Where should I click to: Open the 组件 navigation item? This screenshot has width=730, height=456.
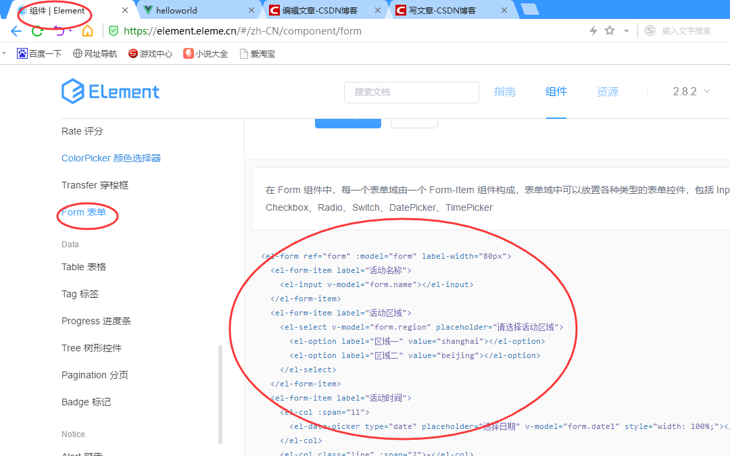[556, 92]
